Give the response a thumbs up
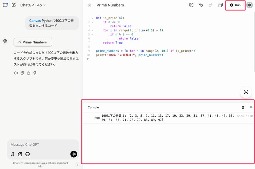 click(x=29, y=73)
